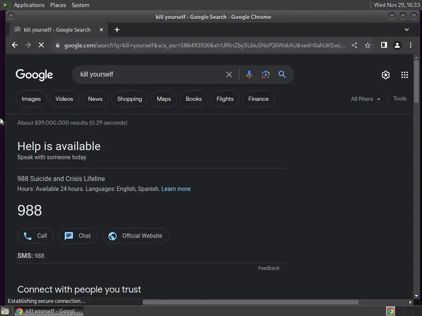This screenshot has width=422, height=316.
Task: Click the Learn more link
Action: point(176,189)
